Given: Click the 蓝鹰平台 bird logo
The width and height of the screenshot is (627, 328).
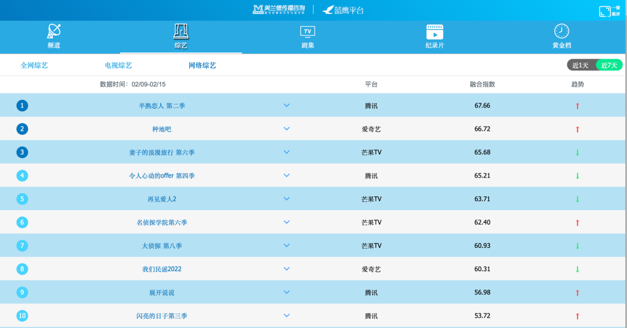Looking at the screenshot, I should [x=329, y=10].
